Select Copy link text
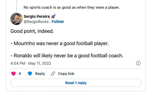152x94 pixels. click(66, 74)
